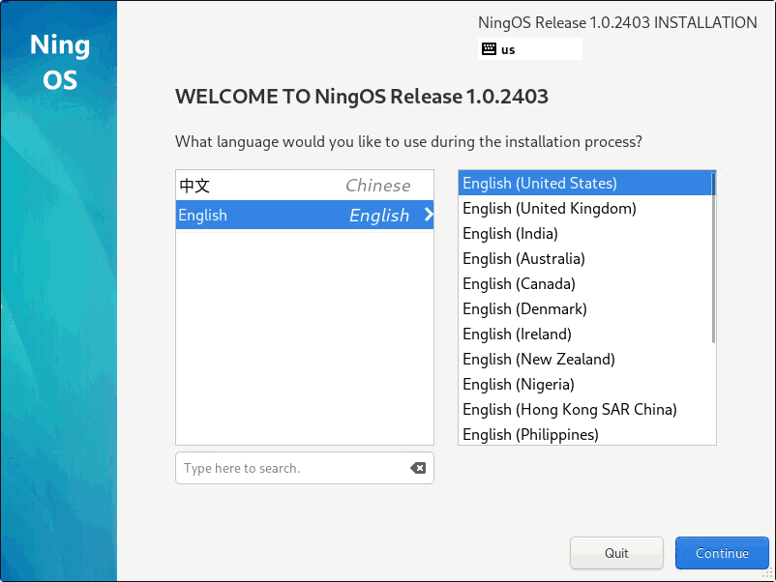Image resolution: width=776 pixels, height=582 pixels.
Task: Click the keyboard layout icon
Action: pyautogui.click(x=489, y=49)
